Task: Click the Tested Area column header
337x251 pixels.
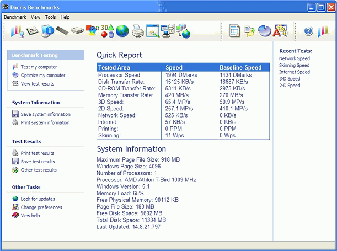Action: pyautogui.click(x=114, y=67)
